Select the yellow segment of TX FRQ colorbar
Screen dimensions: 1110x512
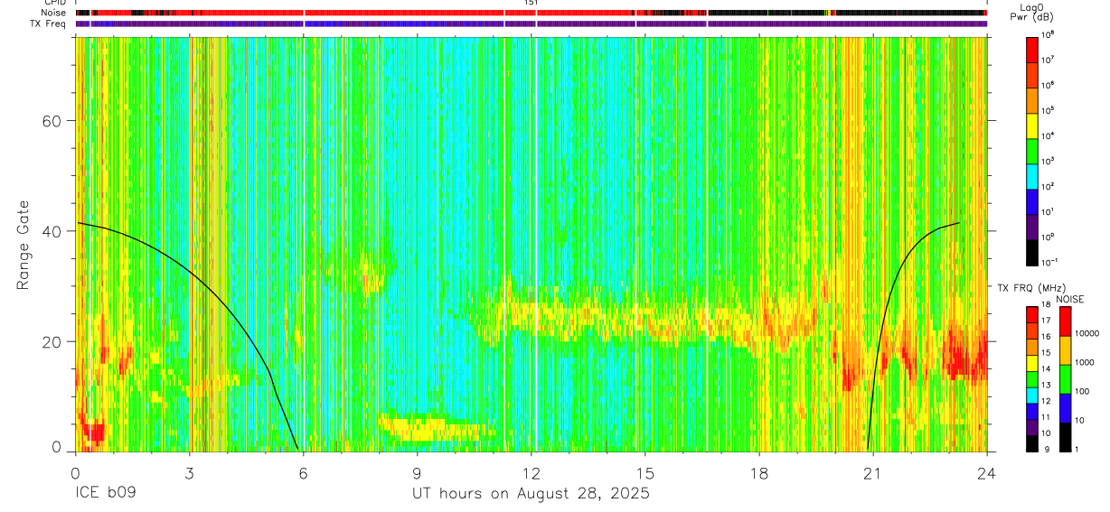coord(1031,363)
